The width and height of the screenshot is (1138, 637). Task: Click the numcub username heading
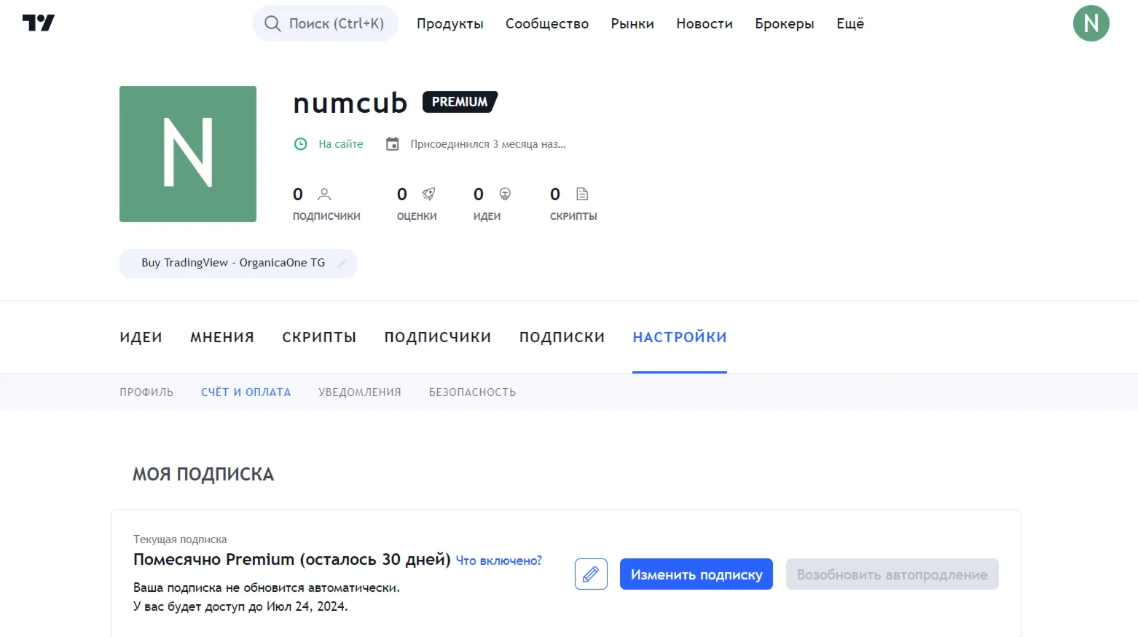pos(350,103)
